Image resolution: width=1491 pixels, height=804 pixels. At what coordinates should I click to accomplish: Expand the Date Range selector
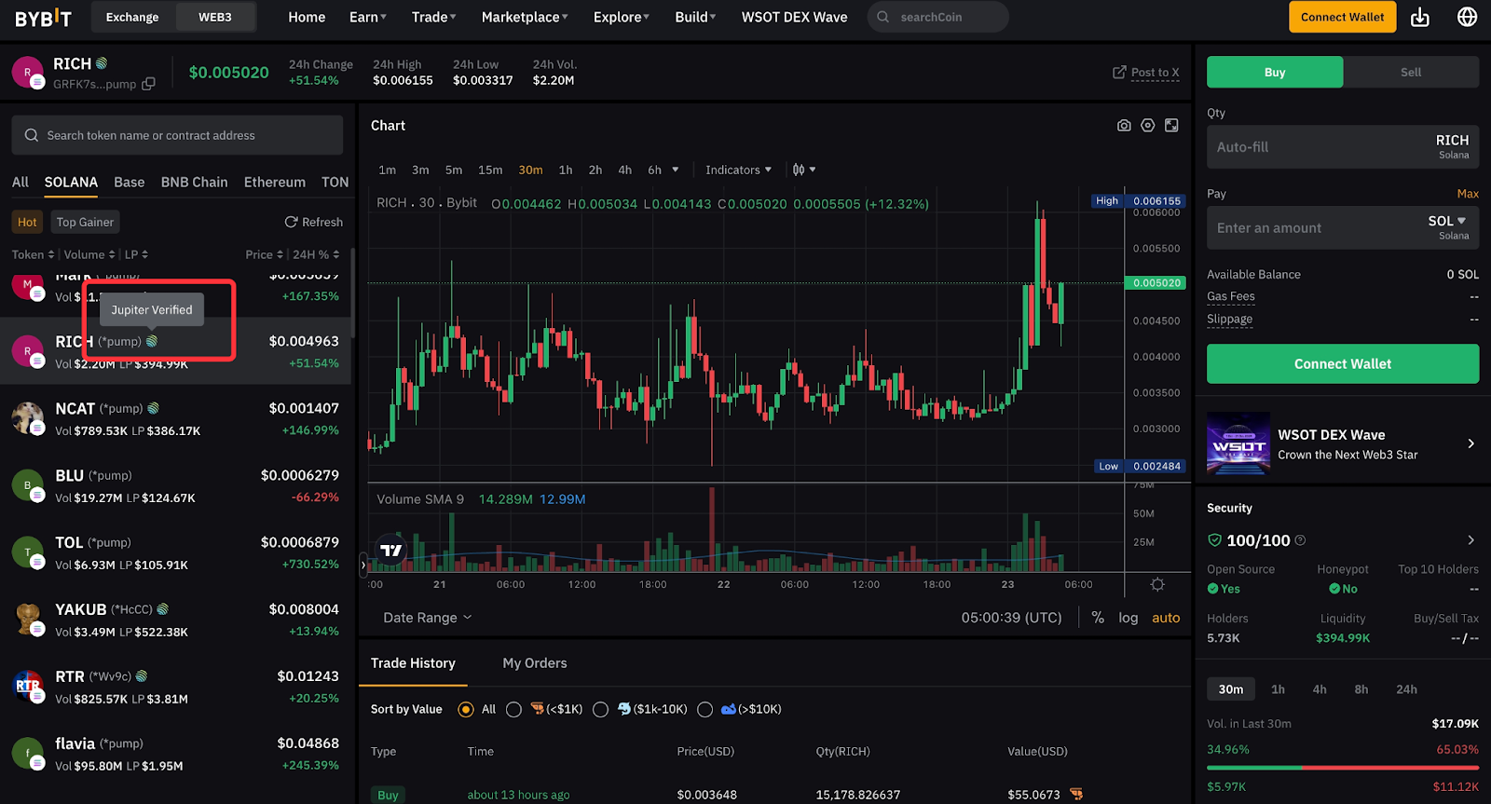coord(428,618)
